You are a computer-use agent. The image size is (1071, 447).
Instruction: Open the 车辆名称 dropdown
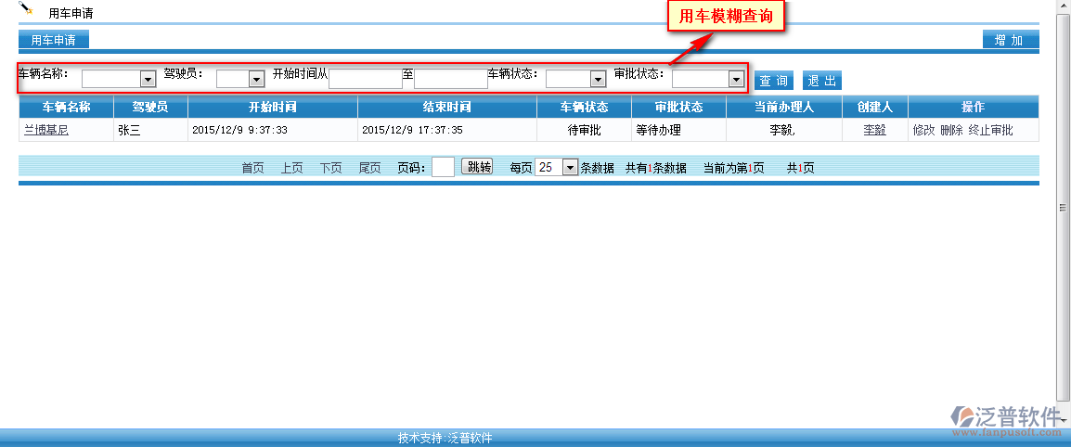(119, 80)
